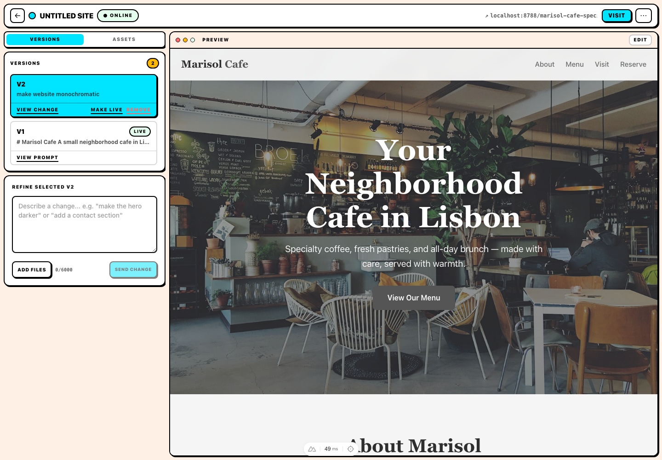The image size is (662, 460).
Task: Switch to the Versions tab
Action: tap(45, 40)
